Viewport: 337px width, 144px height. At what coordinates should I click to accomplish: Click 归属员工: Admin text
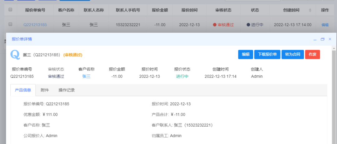point(167,136)
